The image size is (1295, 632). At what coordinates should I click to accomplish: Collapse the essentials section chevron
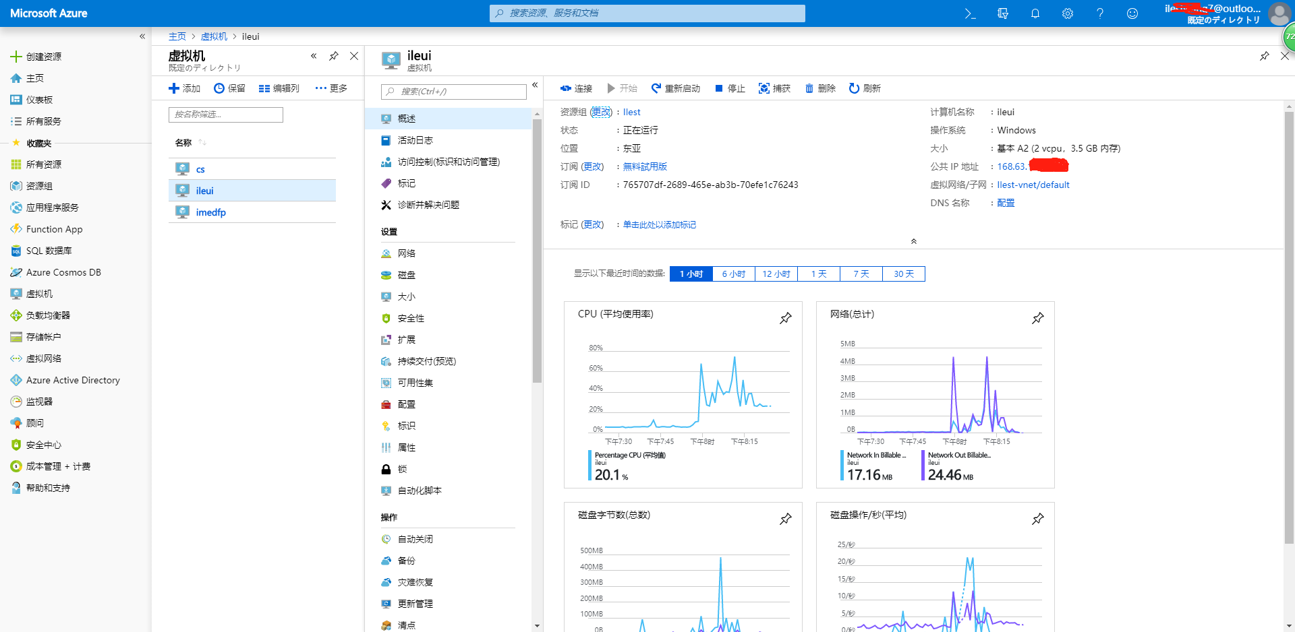coord(914,241)
